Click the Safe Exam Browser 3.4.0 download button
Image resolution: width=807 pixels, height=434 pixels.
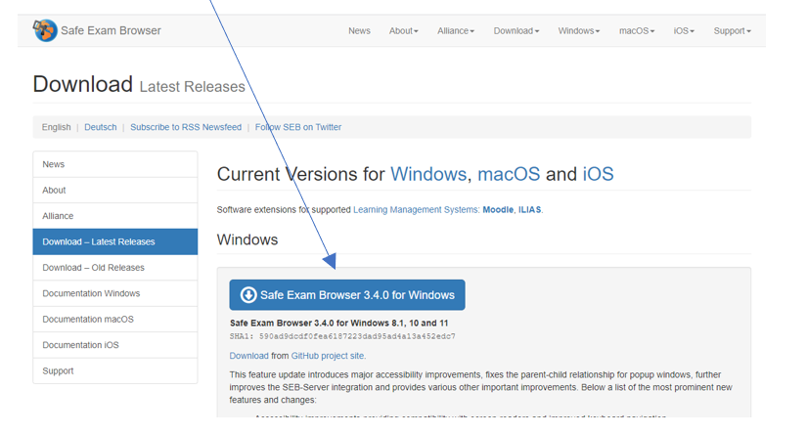[x=347, y=295]
